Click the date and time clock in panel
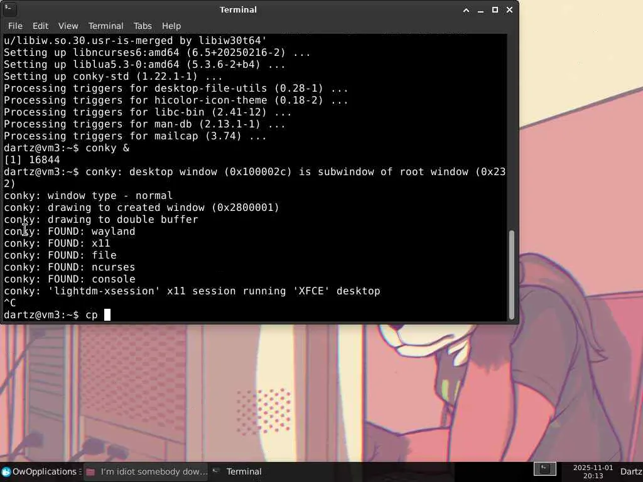This screenshot has height=482, width=643. click(593, 472)
